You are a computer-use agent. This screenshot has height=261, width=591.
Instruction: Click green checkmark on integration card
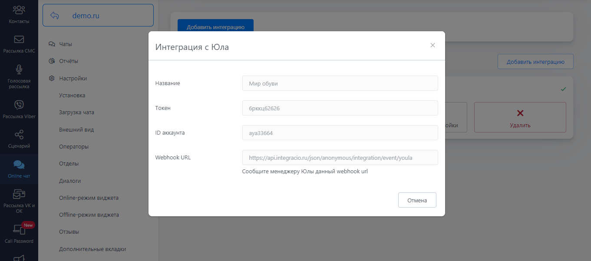[563, 89]
